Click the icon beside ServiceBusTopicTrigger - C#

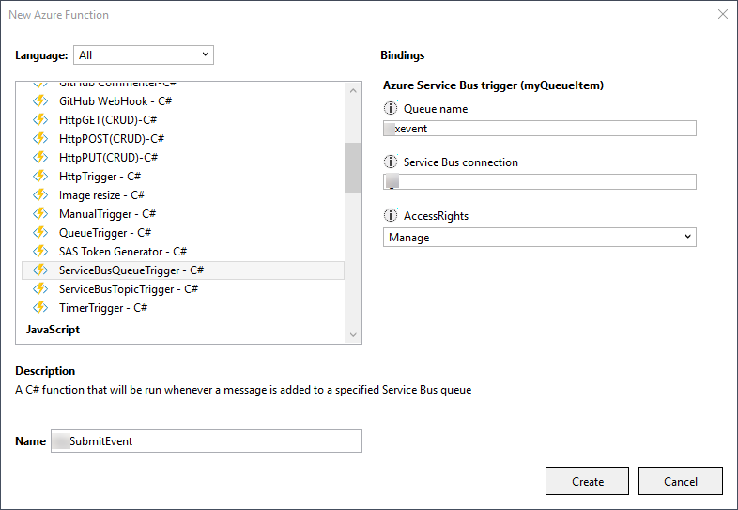(x=40, y=288)
